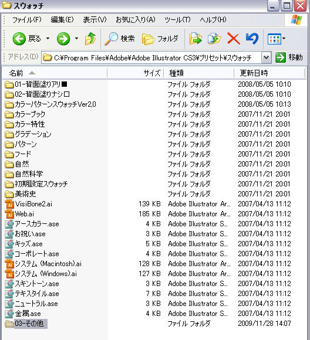Click the address path input field
This screenshot has height=340, width=310.
coord(152,57)
